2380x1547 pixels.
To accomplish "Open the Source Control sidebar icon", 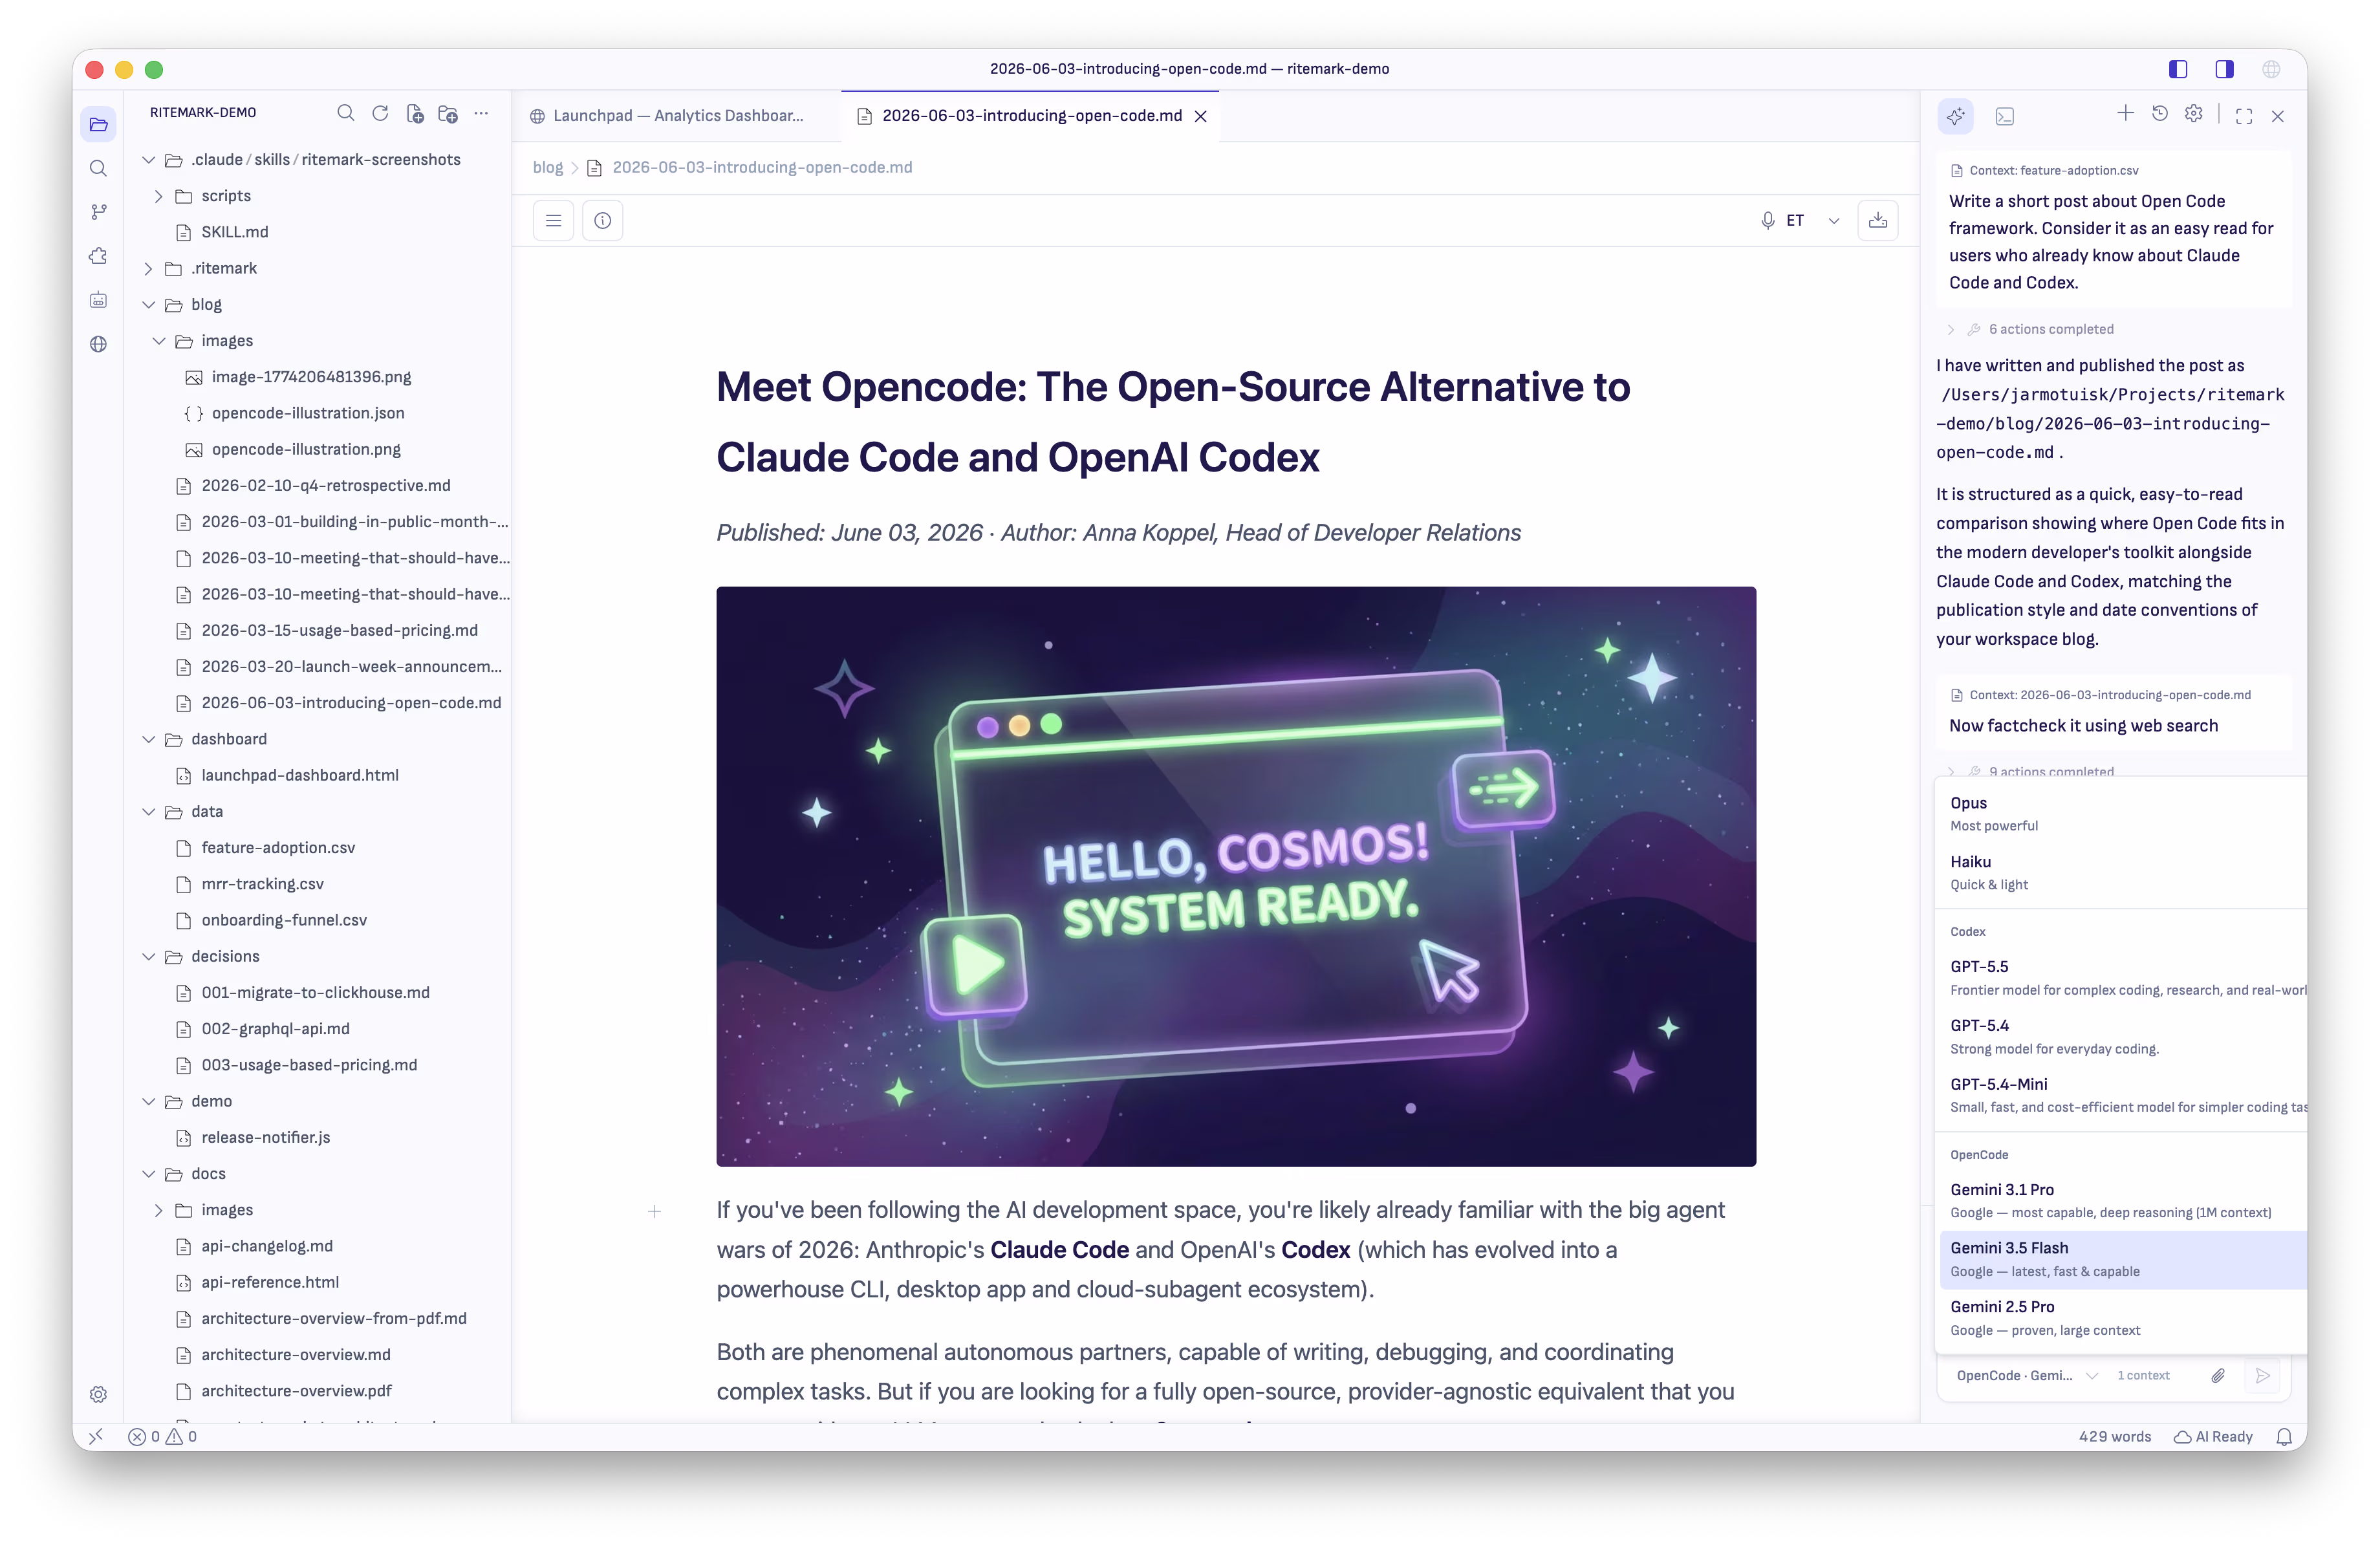I will 98,212.
